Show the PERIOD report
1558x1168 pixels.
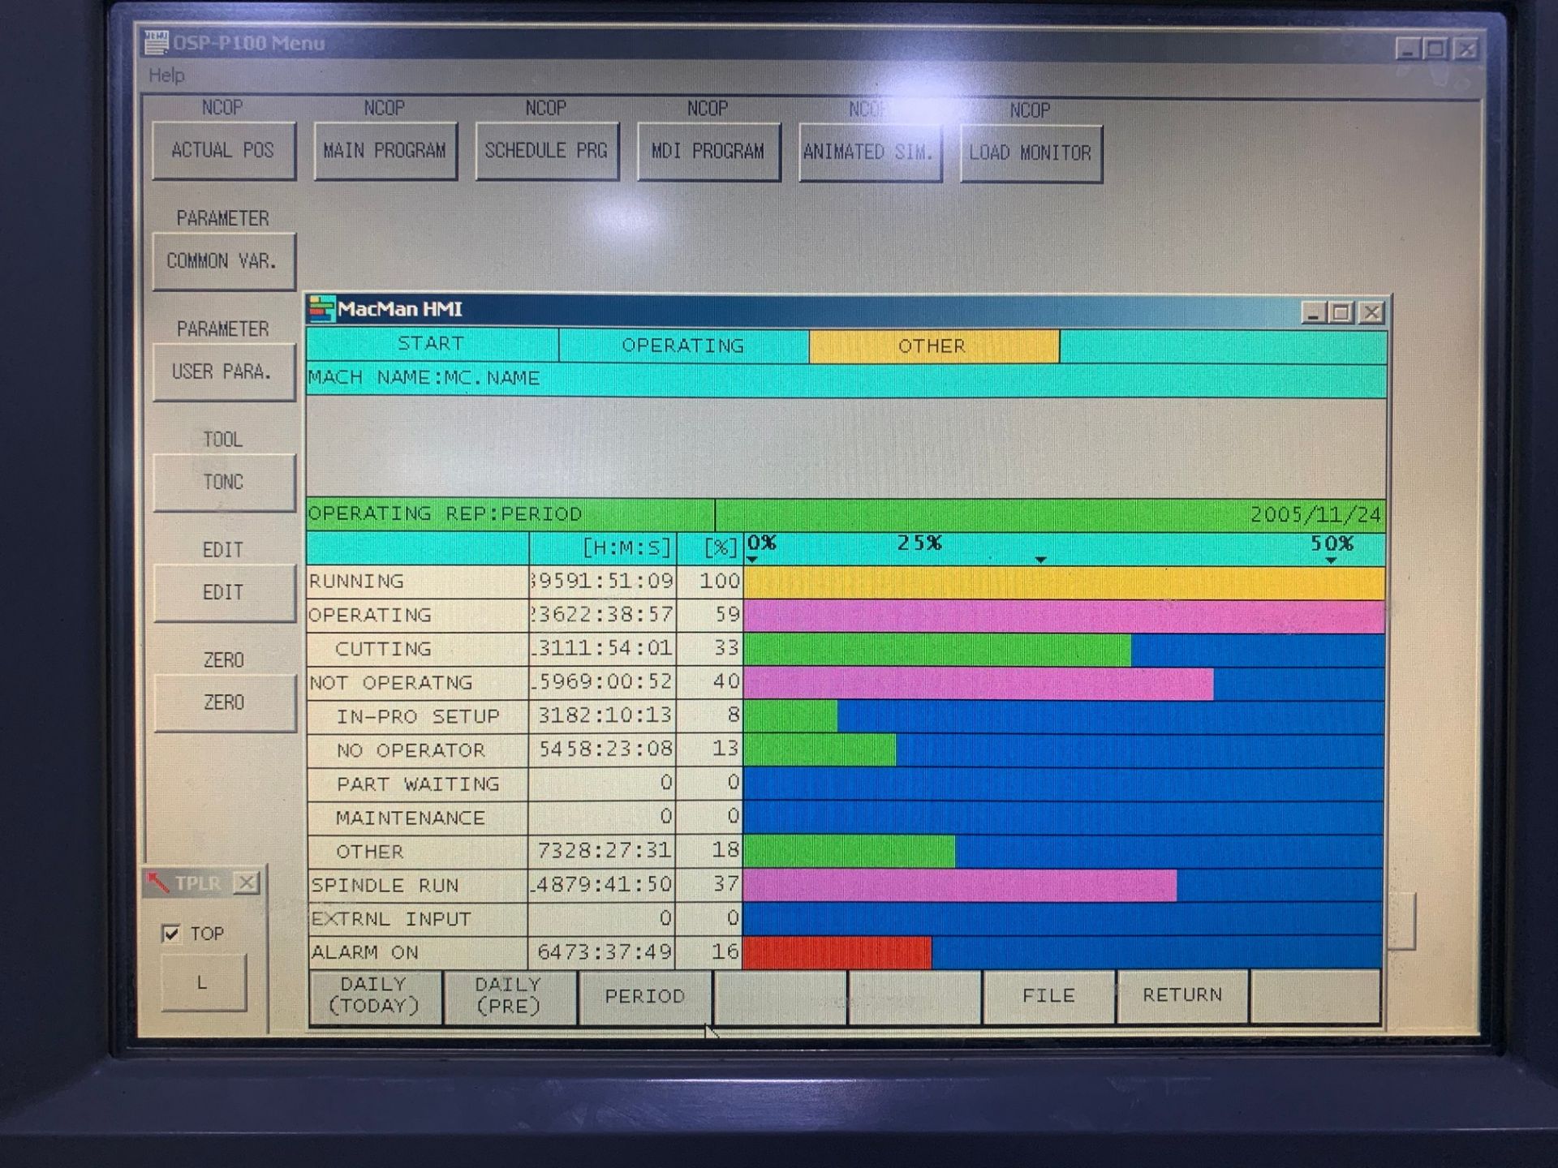[645, 996]
